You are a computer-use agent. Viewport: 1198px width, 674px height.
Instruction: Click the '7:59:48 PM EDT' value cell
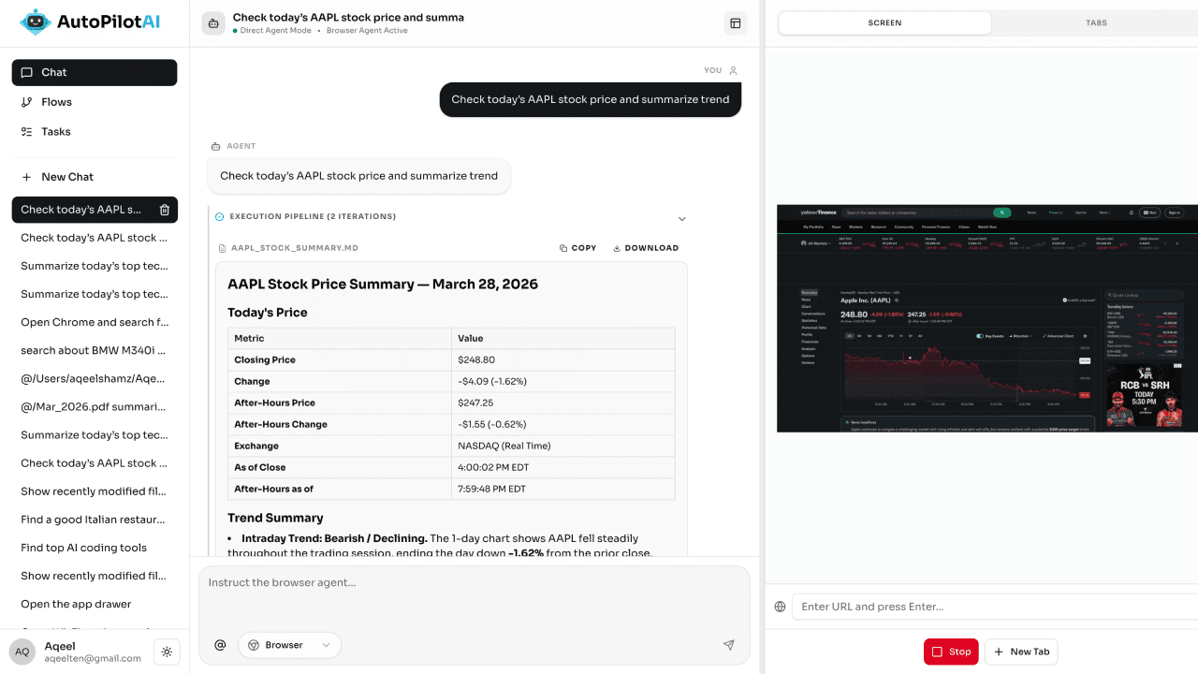click(563, 489)
